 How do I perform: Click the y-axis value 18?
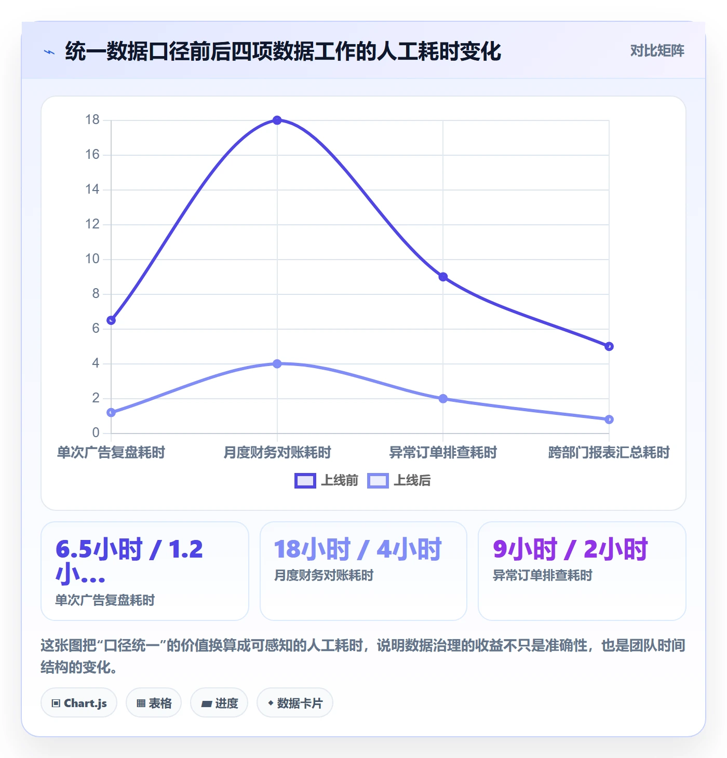coord(92,120)
